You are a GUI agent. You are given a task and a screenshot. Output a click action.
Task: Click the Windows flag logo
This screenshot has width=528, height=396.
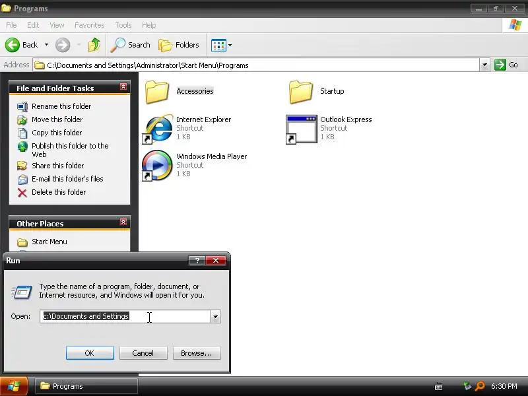point(515,25)
